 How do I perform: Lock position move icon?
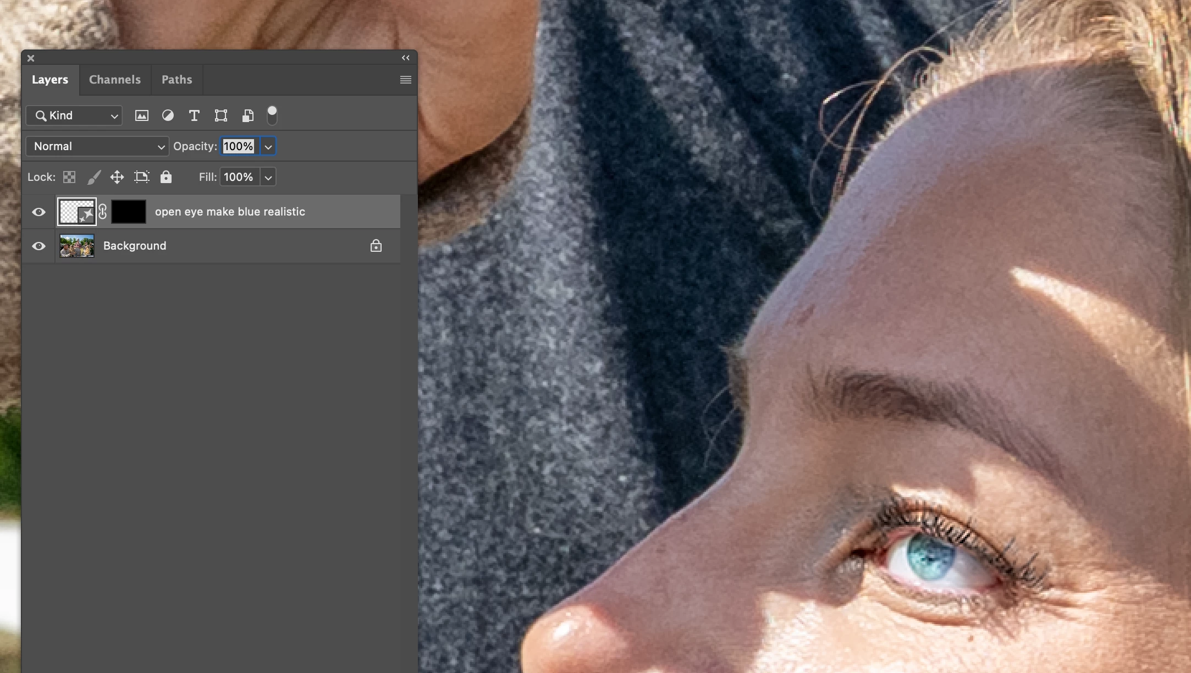tap(117, 177)
